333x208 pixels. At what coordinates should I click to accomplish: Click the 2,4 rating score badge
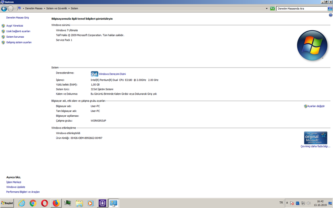94,74
